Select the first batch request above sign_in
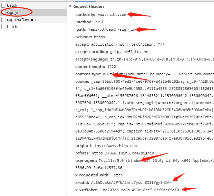This screenshot has width=214, height=196. [33, 5]
